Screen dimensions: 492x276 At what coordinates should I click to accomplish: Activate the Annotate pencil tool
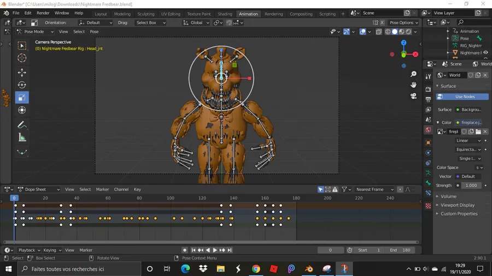click(22, 125)
